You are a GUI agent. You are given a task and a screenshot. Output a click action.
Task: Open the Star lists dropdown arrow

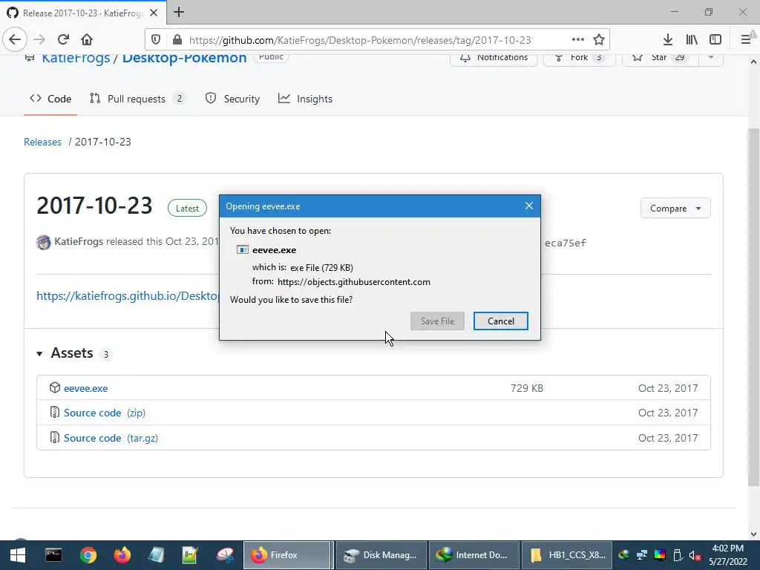(x=711, y=58)
